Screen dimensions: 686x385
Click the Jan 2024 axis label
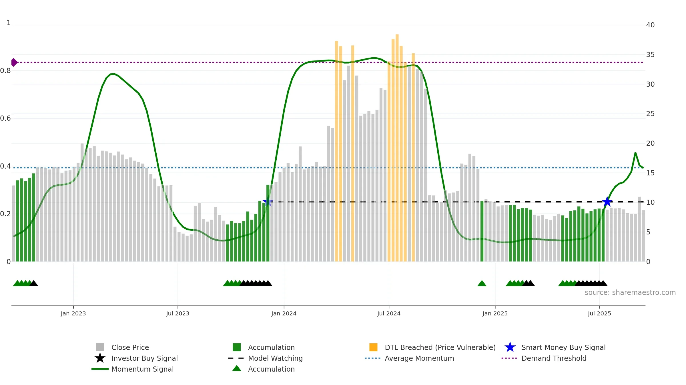click(x=284, y=313)
